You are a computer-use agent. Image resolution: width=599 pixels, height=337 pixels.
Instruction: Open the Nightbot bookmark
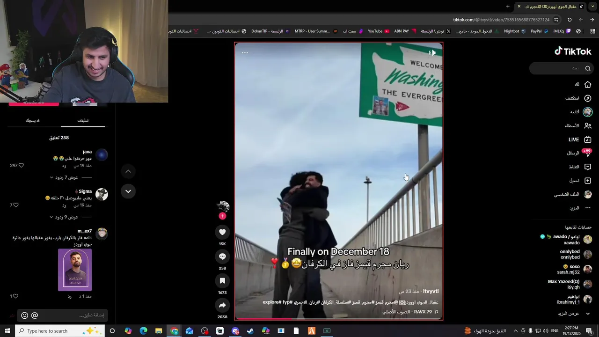[x=515, y=31]
